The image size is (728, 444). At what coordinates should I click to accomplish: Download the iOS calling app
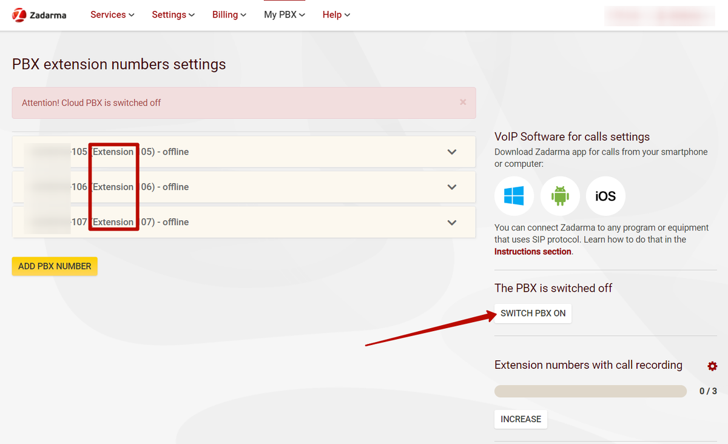pos(605,196)
